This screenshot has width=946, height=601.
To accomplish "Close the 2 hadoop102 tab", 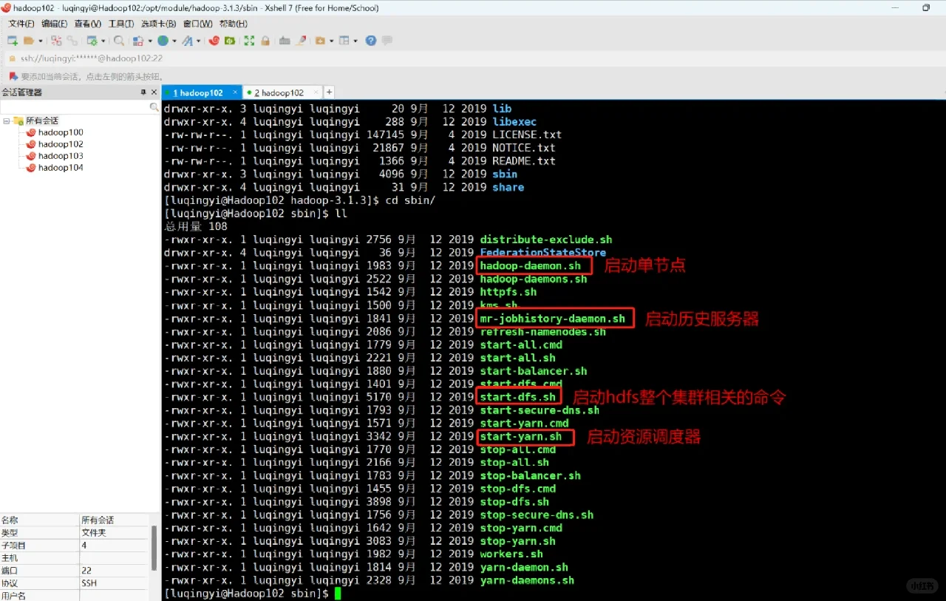I will 316,92.
